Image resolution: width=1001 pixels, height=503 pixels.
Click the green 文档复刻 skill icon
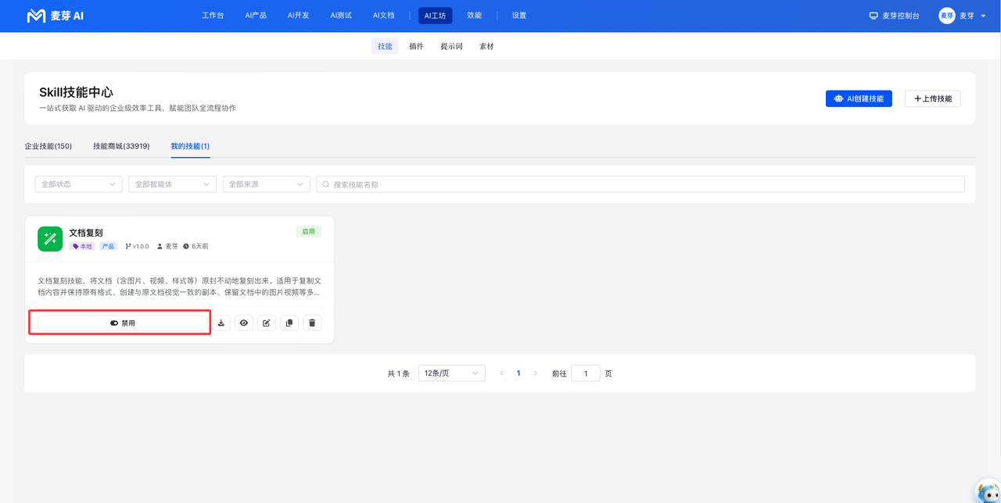coord(50,239)
